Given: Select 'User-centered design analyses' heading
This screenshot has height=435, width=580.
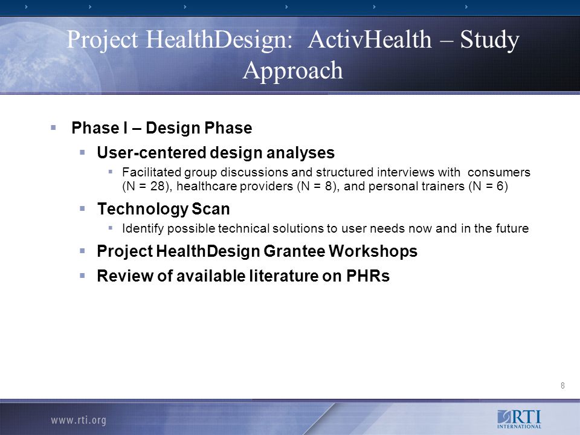Looking at the screenshot, I should pyautogui.click(x=216, y=153).
